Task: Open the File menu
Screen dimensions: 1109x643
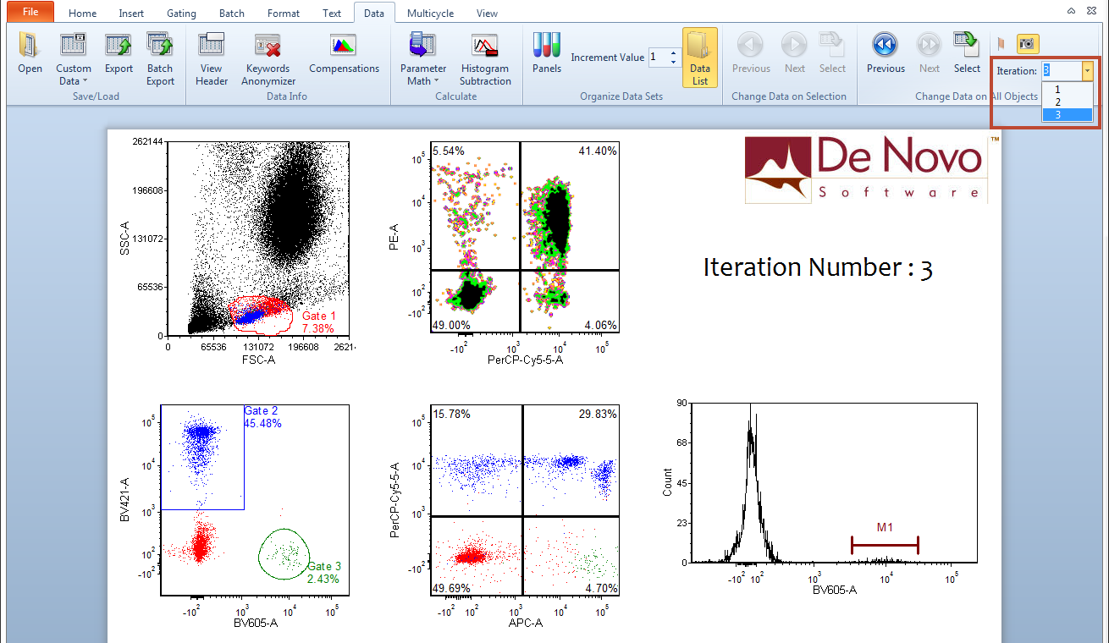Action: click(x=30, y=13)
